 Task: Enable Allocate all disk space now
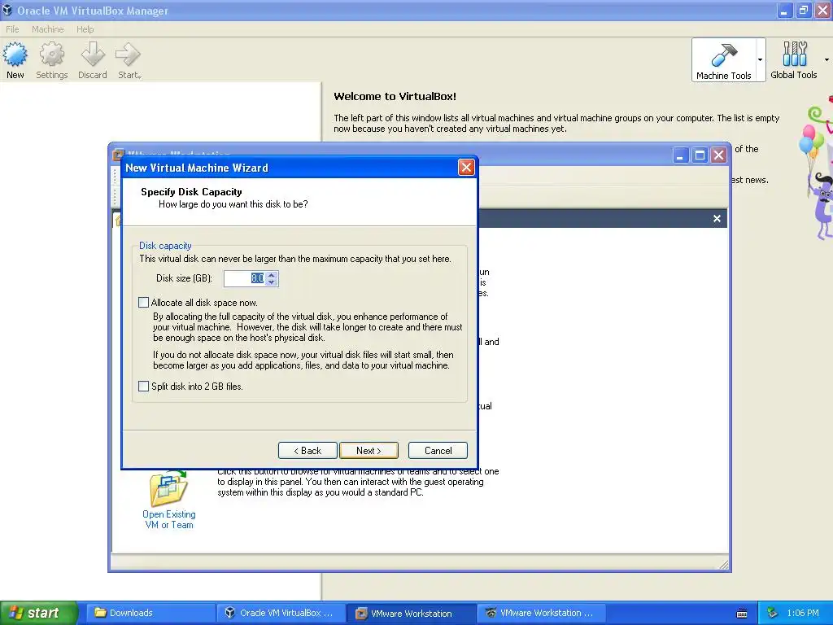pyautogui.click(x=143, y=303)
